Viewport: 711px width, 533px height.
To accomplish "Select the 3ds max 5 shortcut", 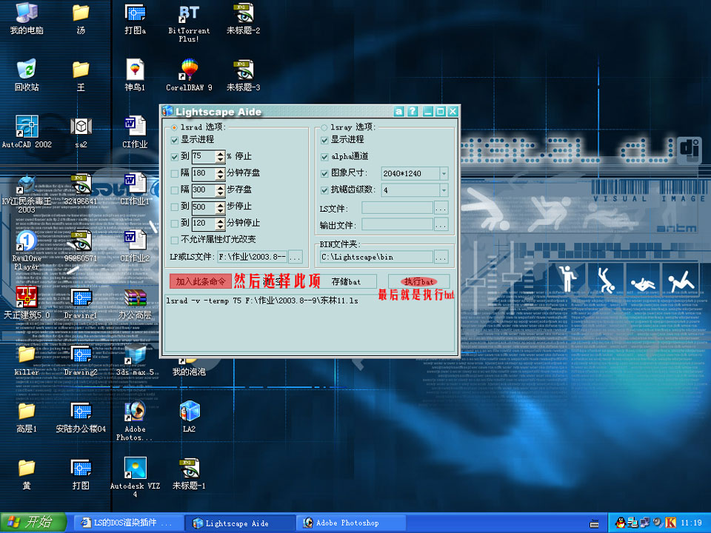I will coord(135,361).
